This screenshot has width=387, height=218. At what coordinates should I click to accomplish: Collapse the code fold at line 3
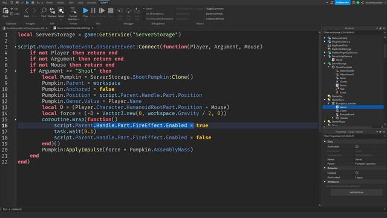tap(16, 47)
